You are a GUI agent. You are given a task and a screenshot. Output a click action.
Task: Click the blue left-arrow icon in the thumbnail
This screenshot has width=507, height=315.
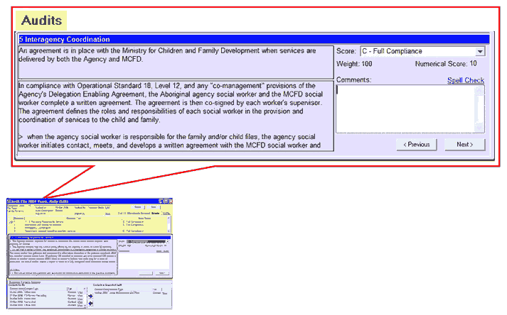[x=90, y=305]
